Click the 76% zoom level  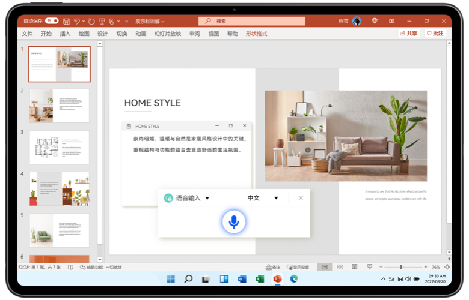pyautogui.click(x=436, y=267)
